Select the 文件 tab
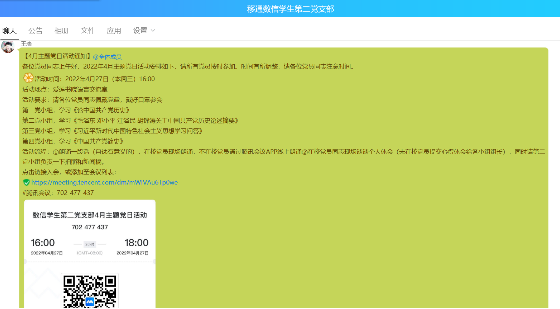Viewport: 560px width, 309px height. click(x=88, y=31)
